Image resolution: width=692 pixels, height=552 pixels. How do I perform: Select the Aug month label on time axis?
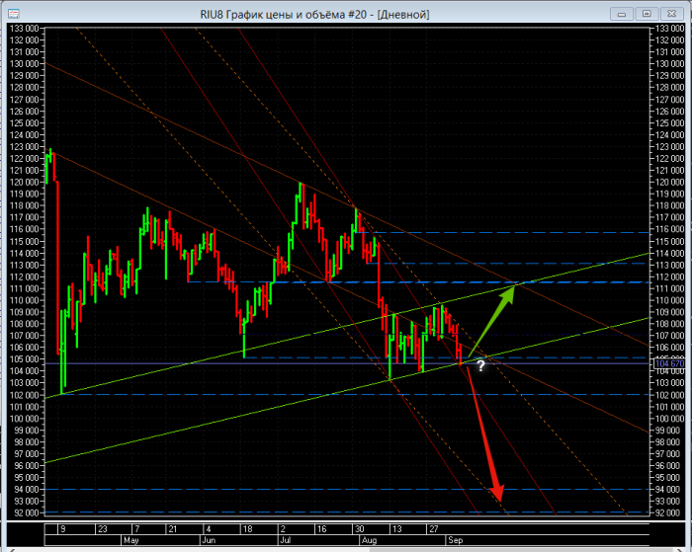coord(369,541)
